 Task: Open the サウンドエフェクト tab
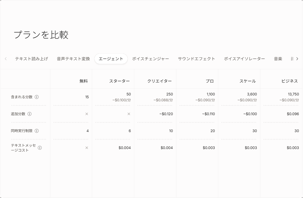point(196,59)
